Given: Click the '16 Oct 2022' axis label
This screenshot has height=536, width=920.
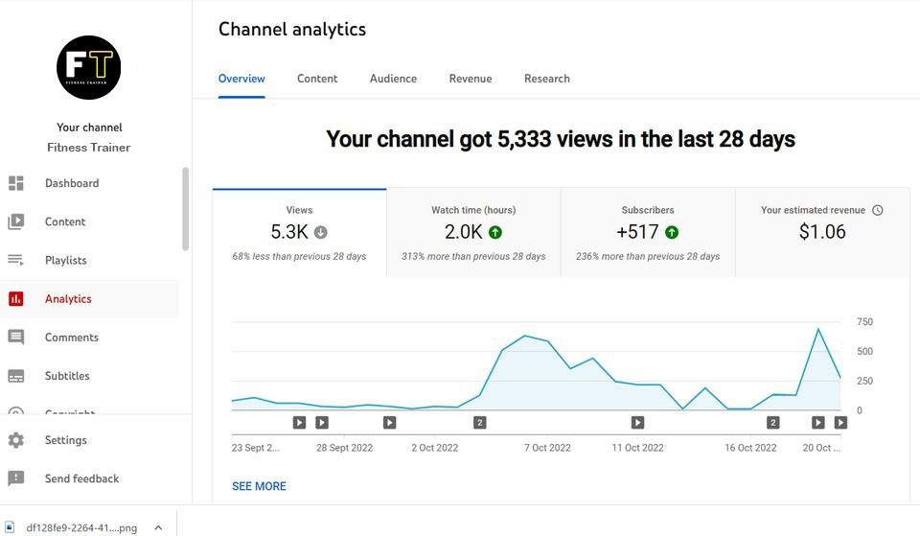Looking at the screenshot, I should click(750, 448).
